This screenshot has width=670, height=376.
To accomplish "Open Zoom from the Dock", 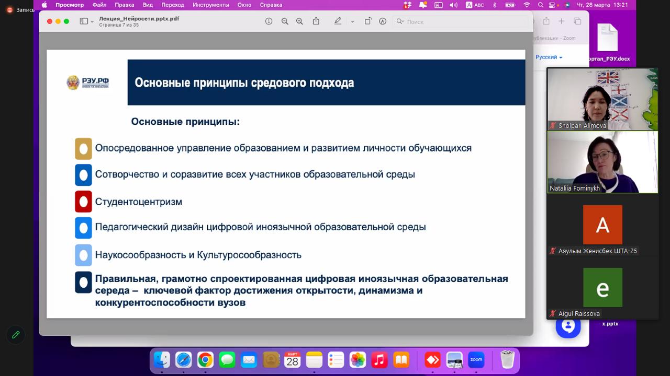I will coord(476,360).
